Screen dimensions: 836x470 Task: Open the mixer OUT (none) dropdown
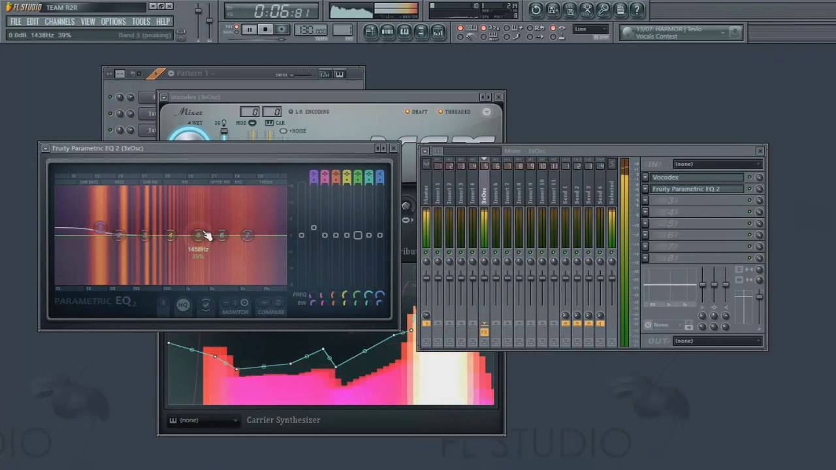[717, 341]
